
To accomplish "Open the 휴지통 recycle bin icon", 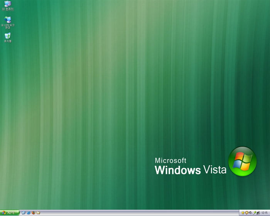I will pyautogui.click(x=8, y=35).
